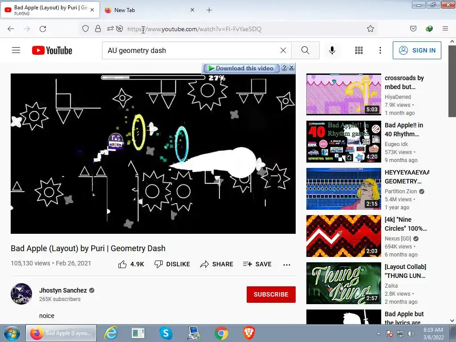Click the Partition Zion channel name

pos(401,191)
